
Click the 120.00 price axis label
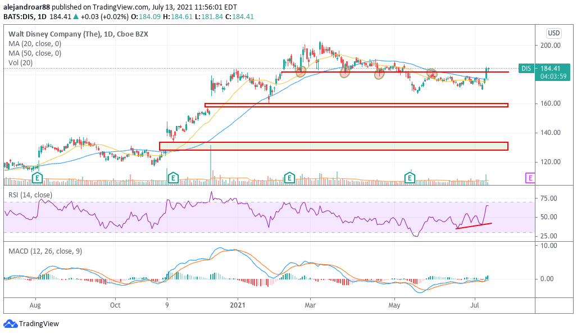click(551, 162)
